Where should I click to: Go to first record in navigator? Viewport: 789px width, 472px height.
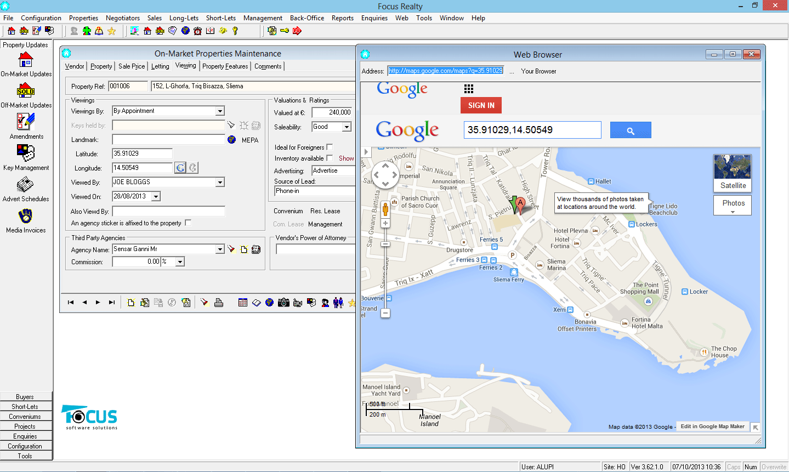point(71,302)
